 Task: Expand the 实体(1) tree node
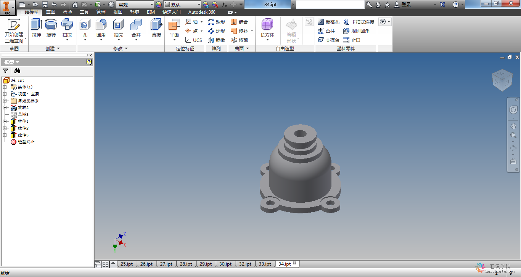click(x=5, y=87)
